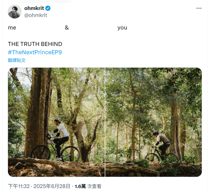The width and height of the screenshot is (211, 193).
Task: Open right photo of cyclist in olive vest
Action: click(154, 122)
